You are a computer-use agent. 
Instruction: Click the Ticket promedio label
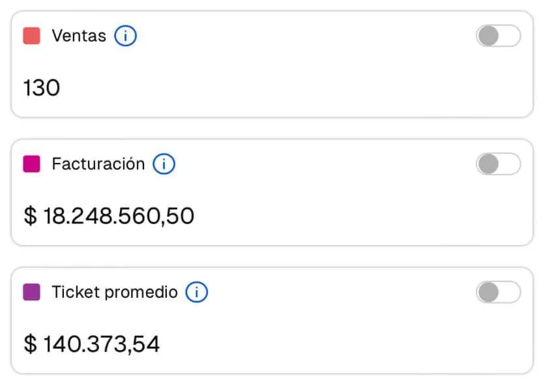pos(115,292)
